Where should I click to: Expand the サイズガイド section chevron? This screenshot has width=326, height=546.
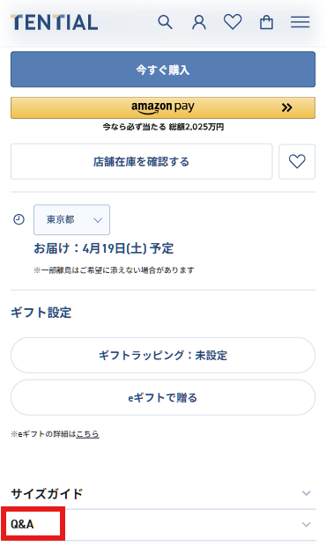click(x=306, y=493)
